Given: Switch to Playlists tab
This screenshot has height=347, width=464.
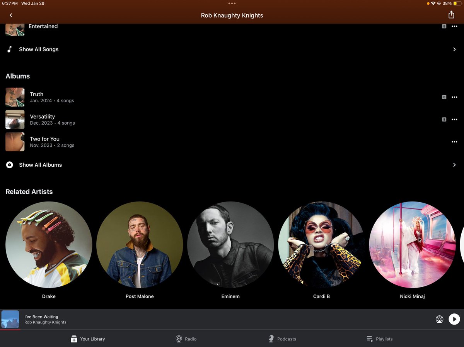Looking at the screenshot, I should [379, 339].
